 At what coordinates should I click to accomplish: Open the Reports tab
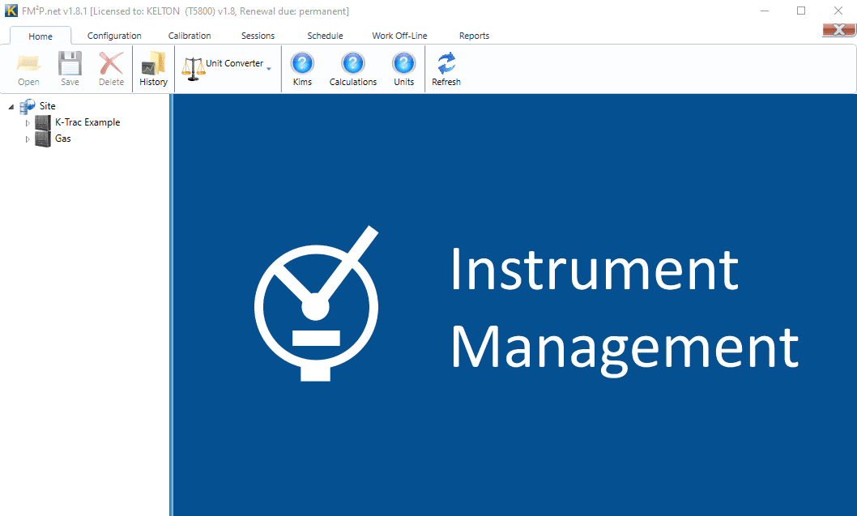pos(474,36)
